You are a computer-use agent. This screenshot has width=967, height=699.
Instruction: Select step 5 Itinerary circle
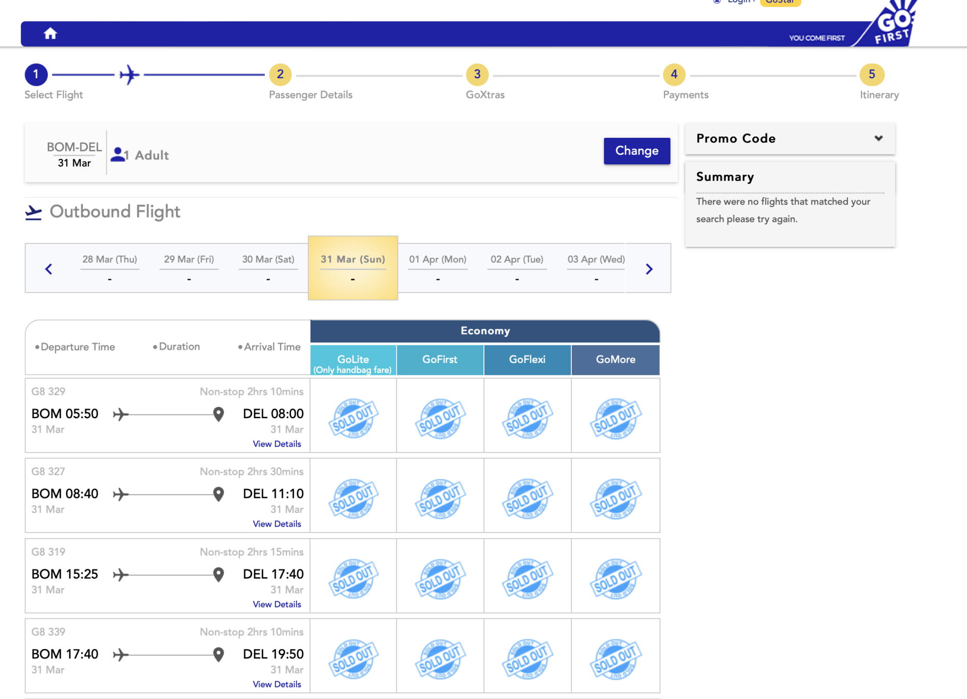point(872,75)
